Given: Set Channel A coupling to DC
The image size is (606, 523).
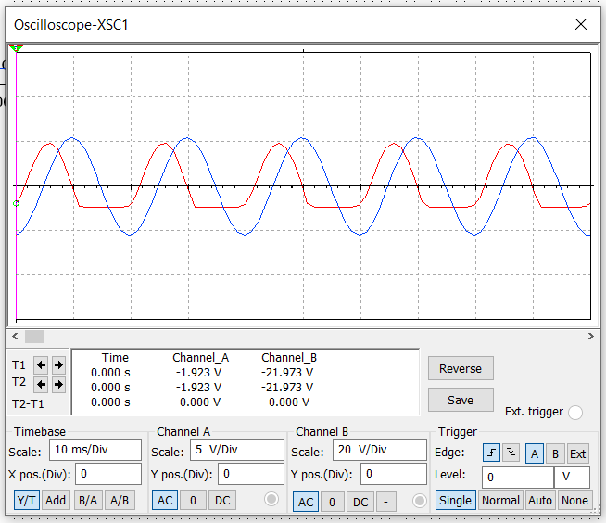Looking at the screenshot, I should coord(222,500).
